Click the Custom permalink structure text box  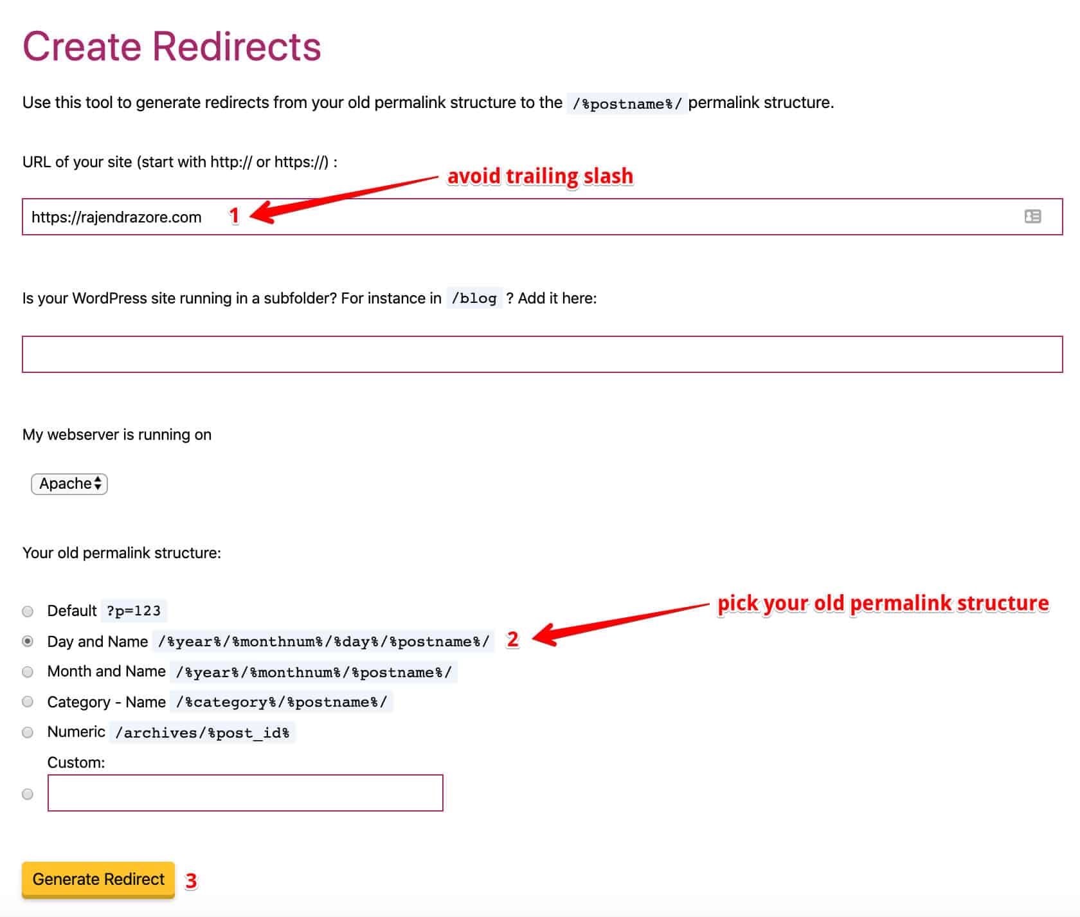[x=245, y=792]
